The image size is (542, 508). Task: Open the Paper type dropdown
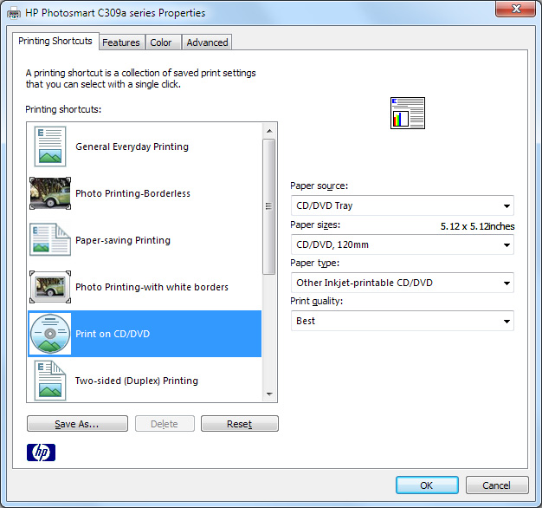click(x=402, y=283)
